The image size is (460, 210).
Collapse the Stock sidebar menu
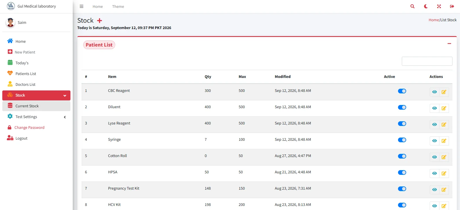36,95
